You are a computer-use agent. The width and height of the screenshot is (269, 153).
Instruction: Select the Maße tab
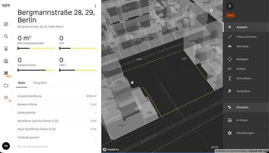tap(22, 83)
